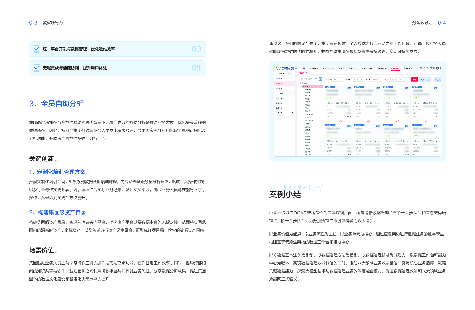Click the keyword input field in the filter bar
Viewport: 475px width, 310px height.
399,80
